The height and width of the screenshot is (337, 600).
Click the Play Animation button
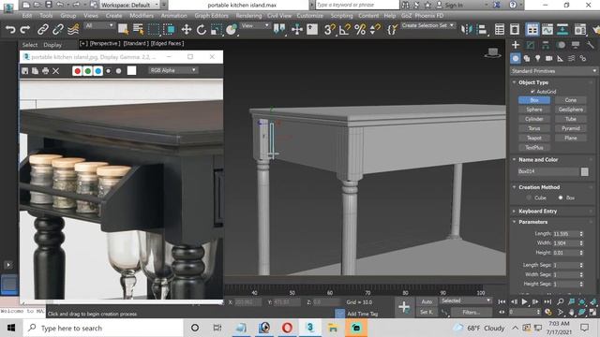pos(525,301)
